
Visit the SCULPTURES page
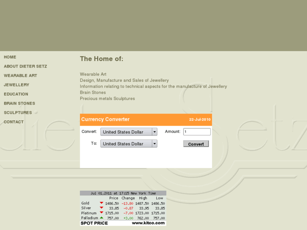click(x=18, y=113)
